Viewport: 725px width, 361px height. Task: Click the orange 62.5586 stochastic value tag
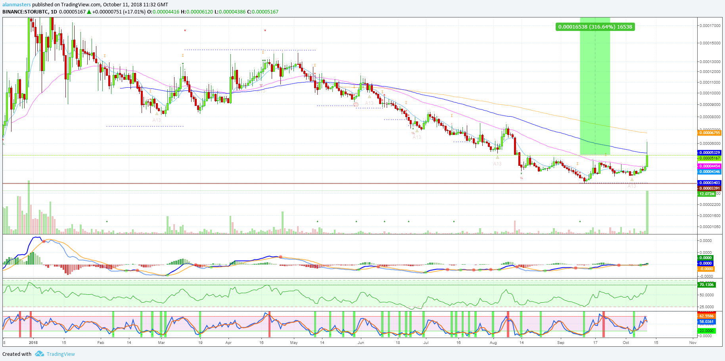(x=707, y=316)
